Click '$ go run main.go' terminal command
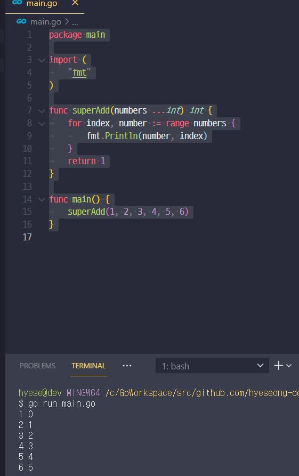Viewport: 299px width, 476px height. click(x=57, y=404)
